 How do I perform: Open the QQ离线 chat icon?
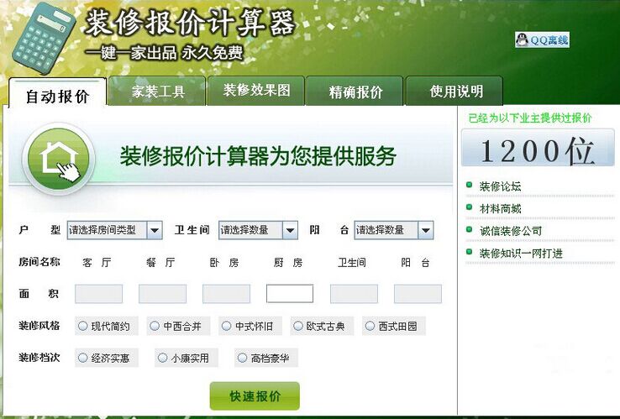pyautogui.click(x=542, y=39)
